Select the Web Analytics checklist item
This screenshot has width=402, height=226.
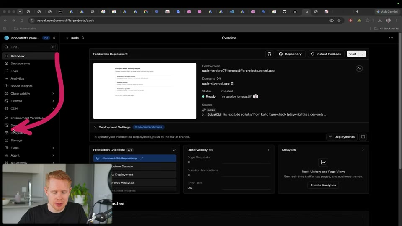pos(134,183)
